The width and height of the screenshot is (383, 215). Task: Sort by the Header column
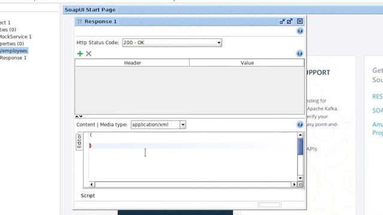(132, 63)
